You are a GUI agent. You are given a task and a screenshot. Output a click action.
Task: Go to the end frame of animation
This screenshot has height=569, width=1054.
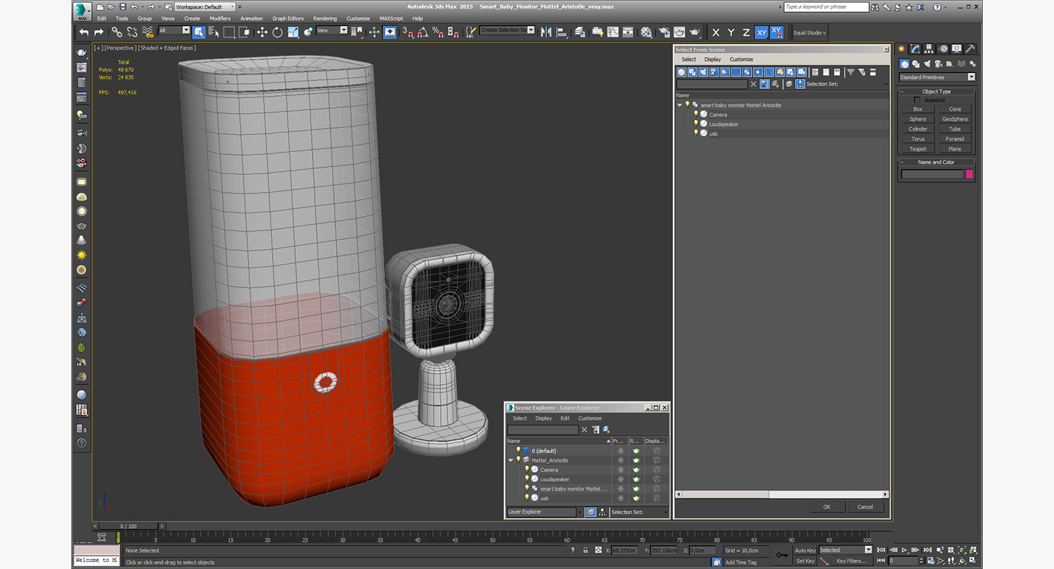point(927,550)
